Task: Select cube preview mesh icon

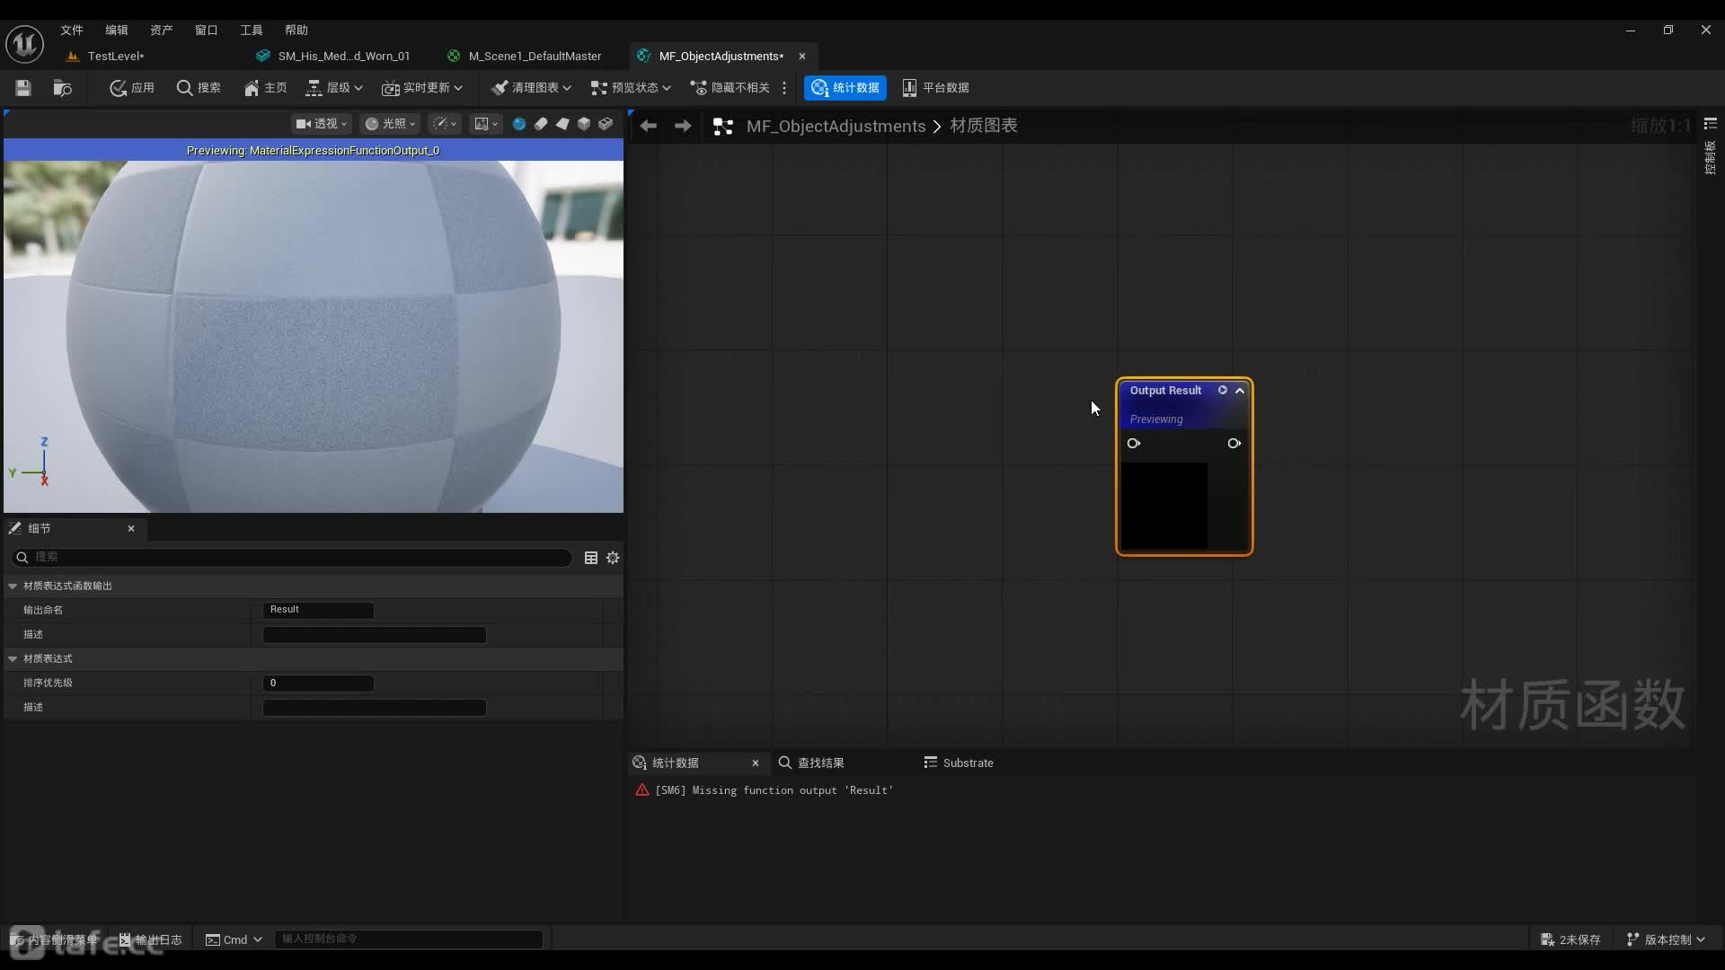Action: 584,124
